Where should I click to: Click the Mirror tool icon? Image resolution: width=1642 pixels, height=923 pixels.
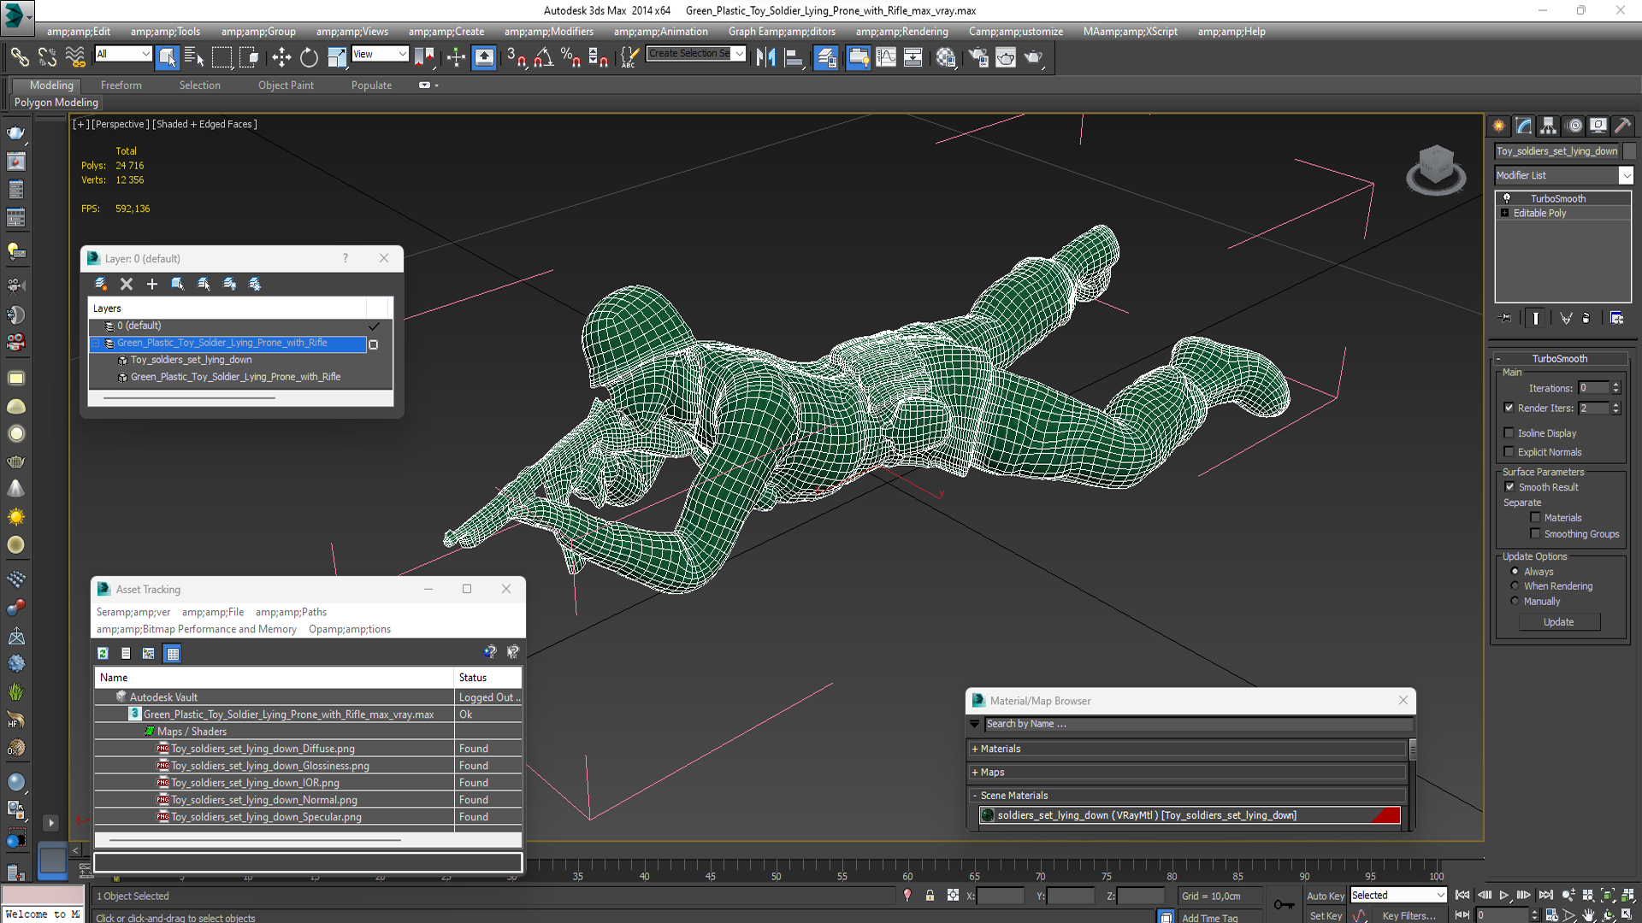[765, 57]
